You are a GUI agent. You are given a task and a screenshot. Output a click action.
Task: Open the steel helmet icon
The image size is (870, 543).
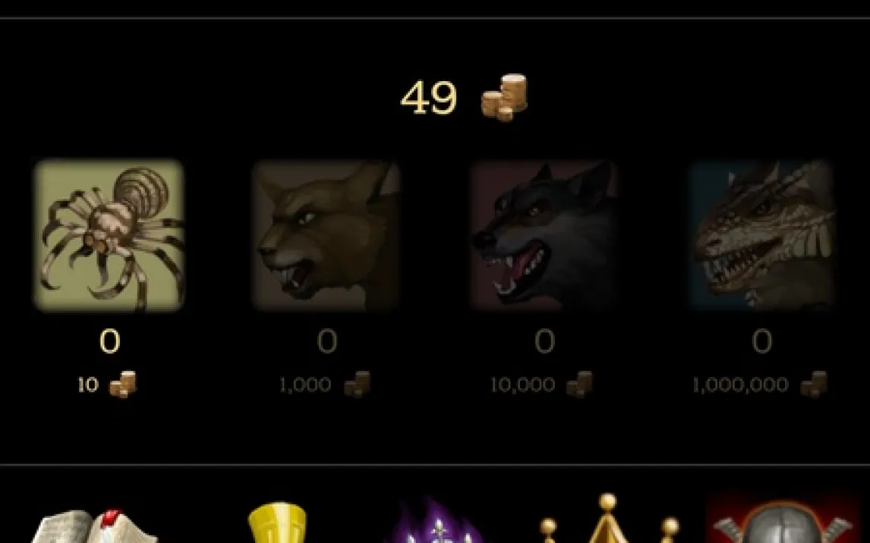coord(783,521)
